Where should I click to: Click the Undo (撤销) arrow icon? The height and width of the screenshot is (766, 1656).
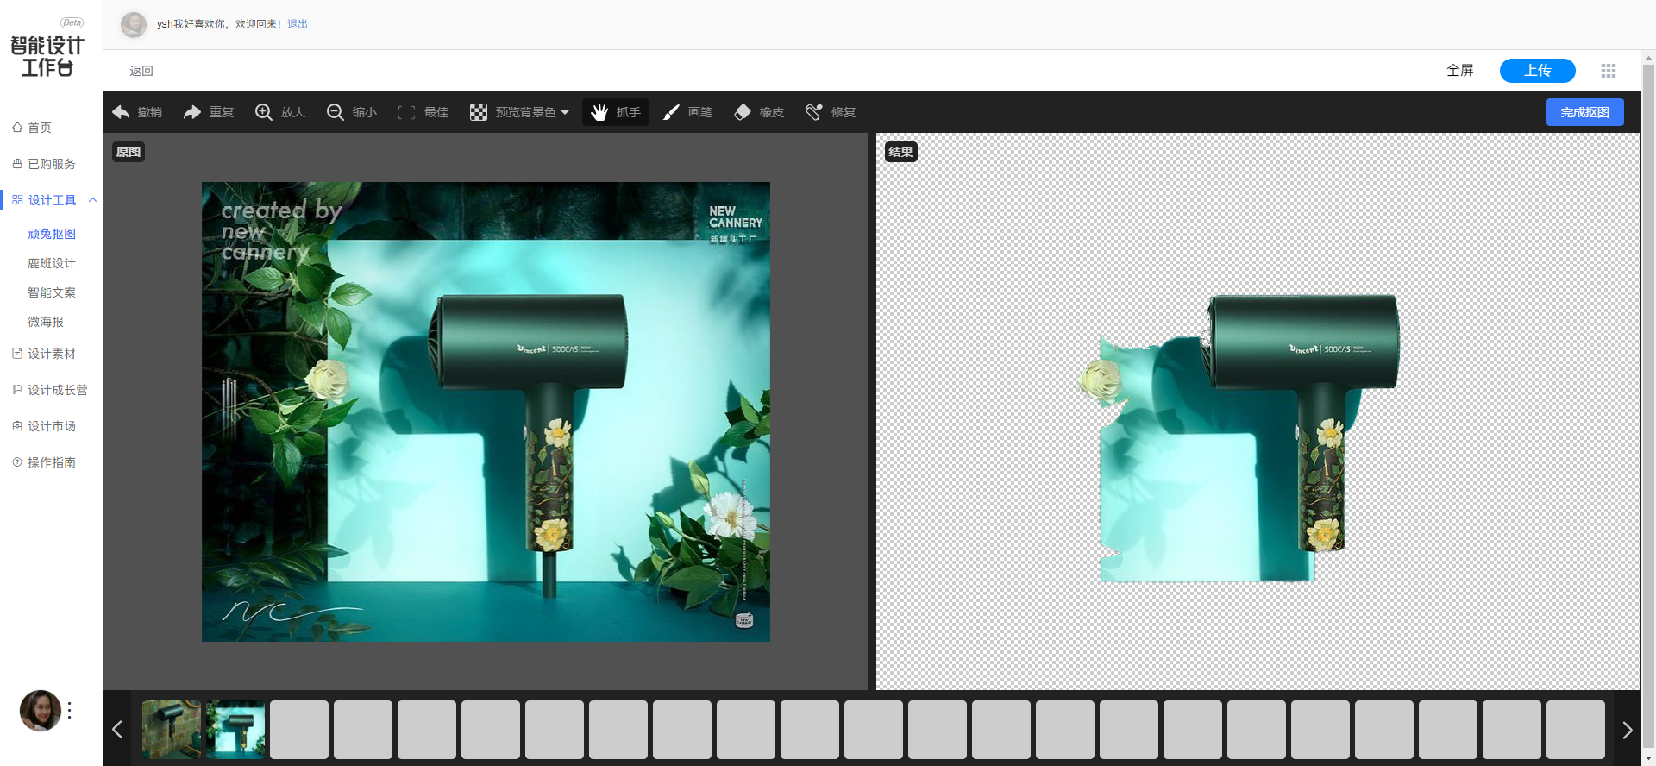(x=122, y=112)
